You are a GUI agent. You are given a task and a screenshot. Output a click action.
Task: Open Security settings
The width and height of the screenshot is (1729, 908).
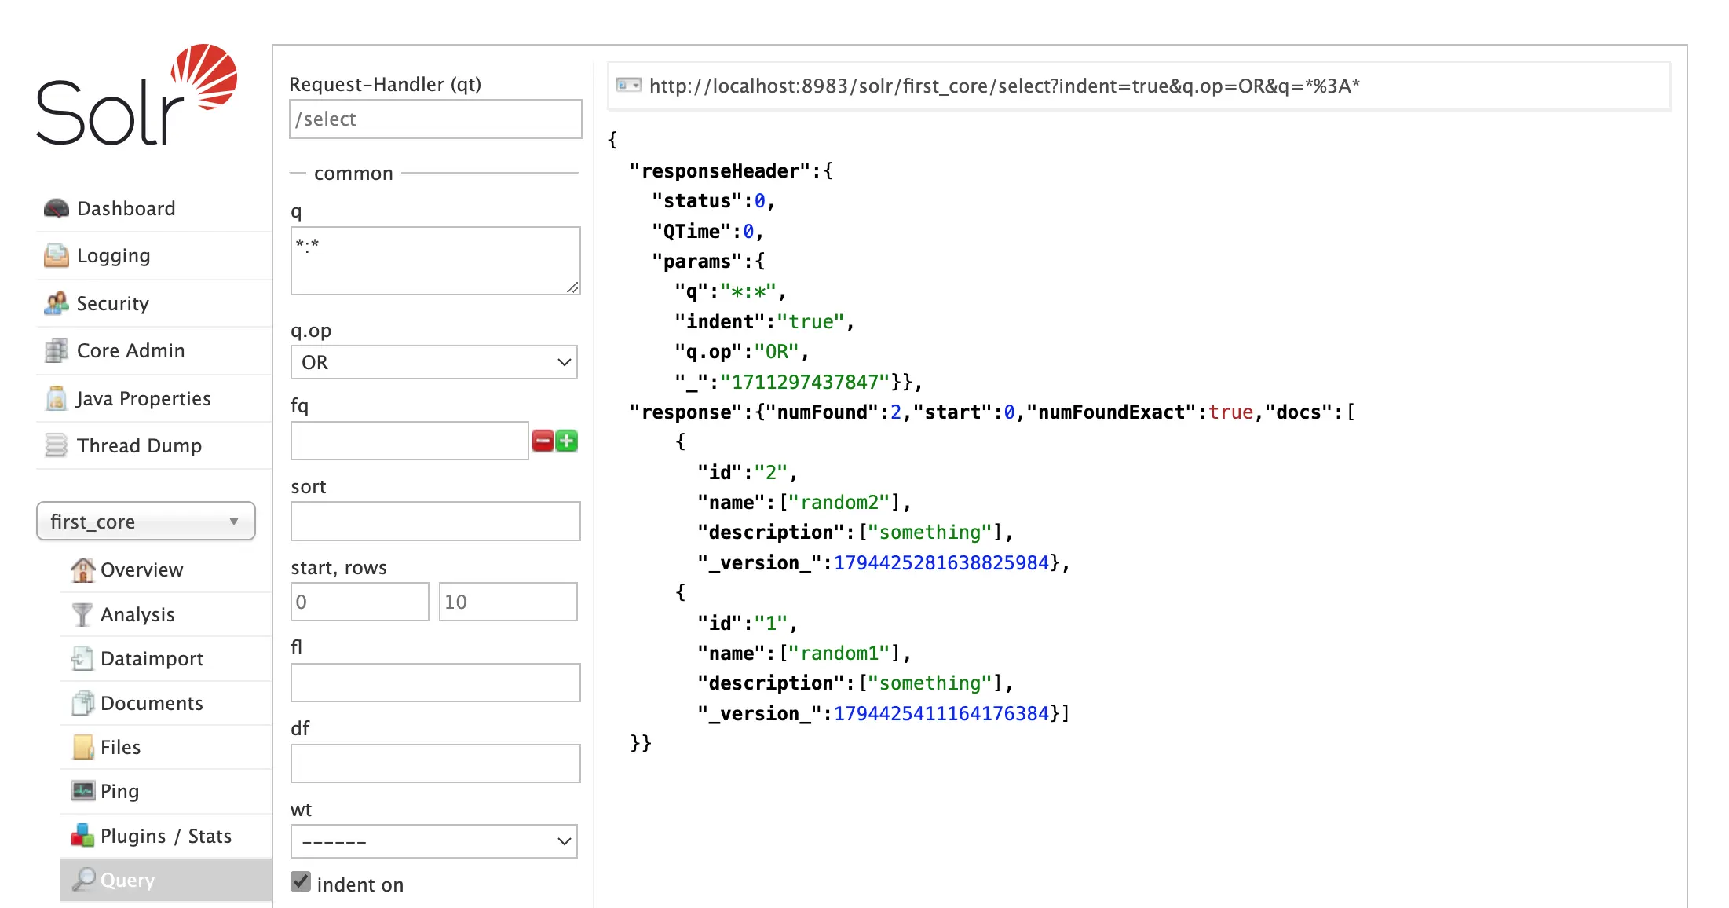pos(112,303)
